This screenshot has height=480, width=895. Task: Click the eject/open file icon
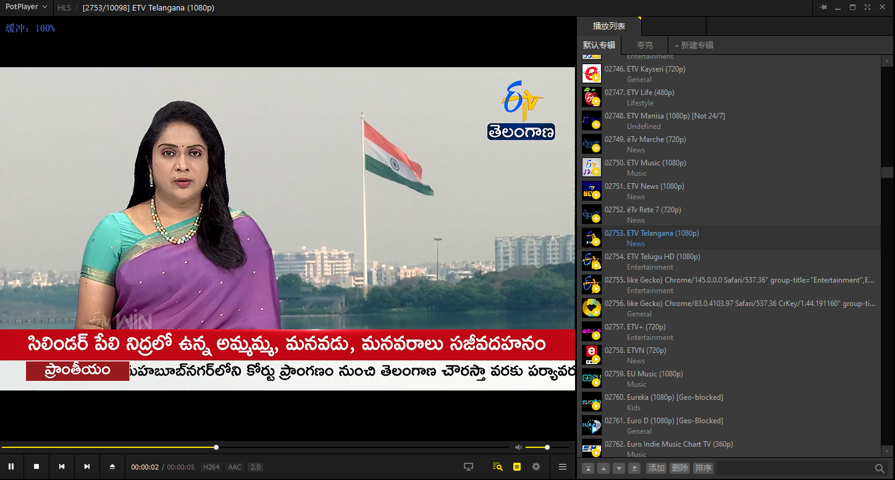pos(112,466)
